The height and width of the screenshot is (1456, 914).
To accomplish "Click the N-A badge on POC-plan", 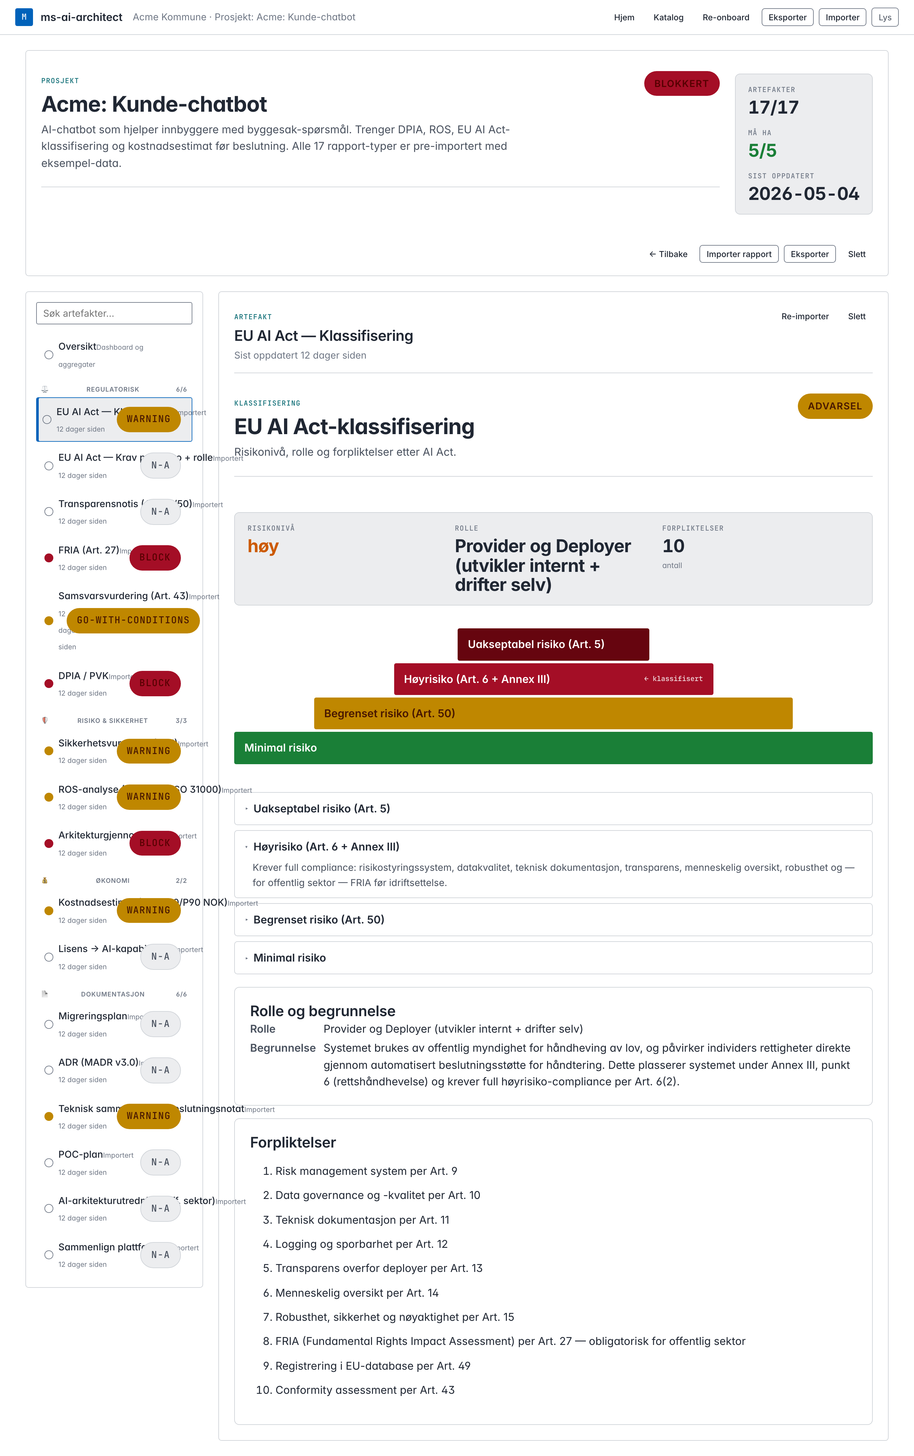I will click(x=160, y=1162).
